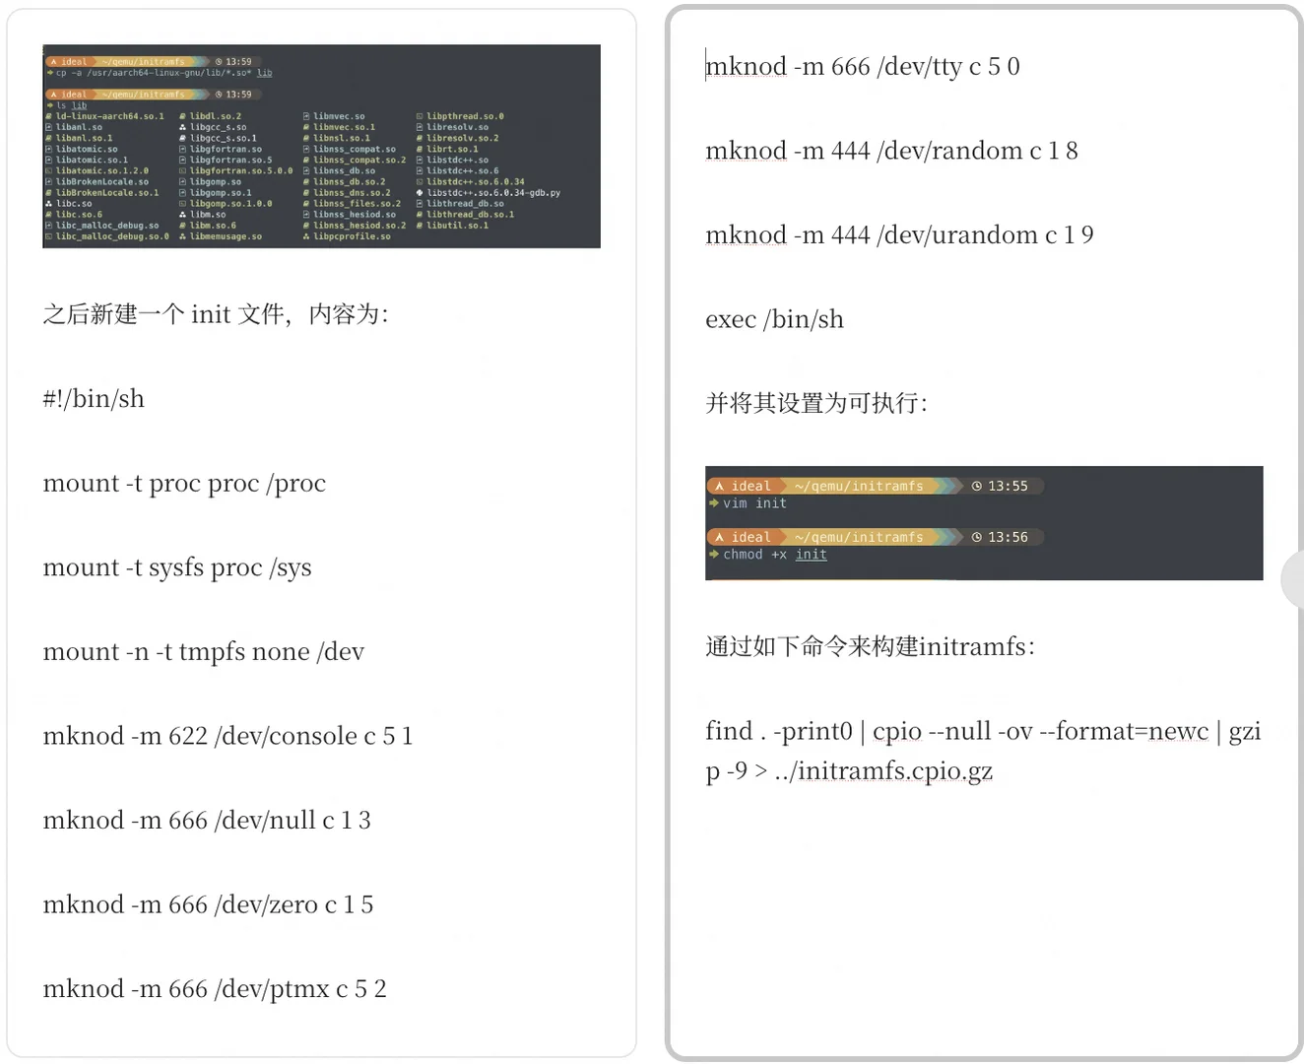Click the clock icon beside 13:59 timestamp
This screenshot has width=1304, height=1064.
point(219,61)
